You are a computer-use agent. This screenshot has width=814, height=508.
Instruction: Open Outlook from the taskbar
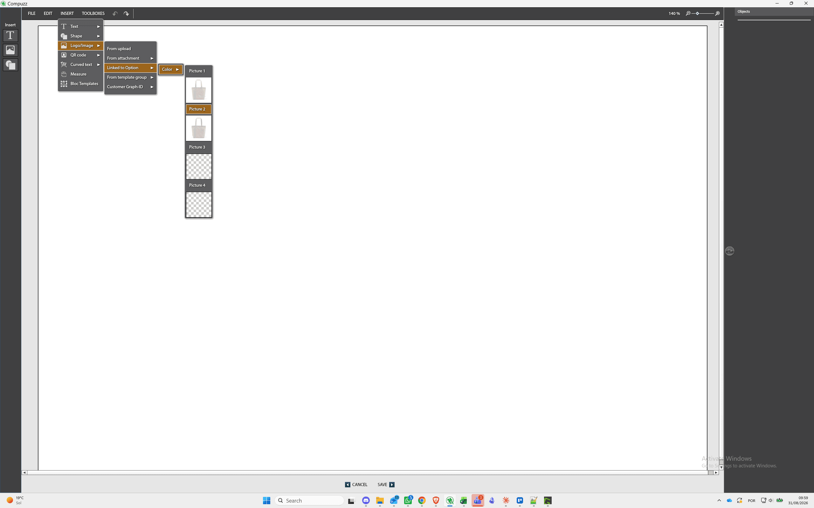(x=394, y=501)
